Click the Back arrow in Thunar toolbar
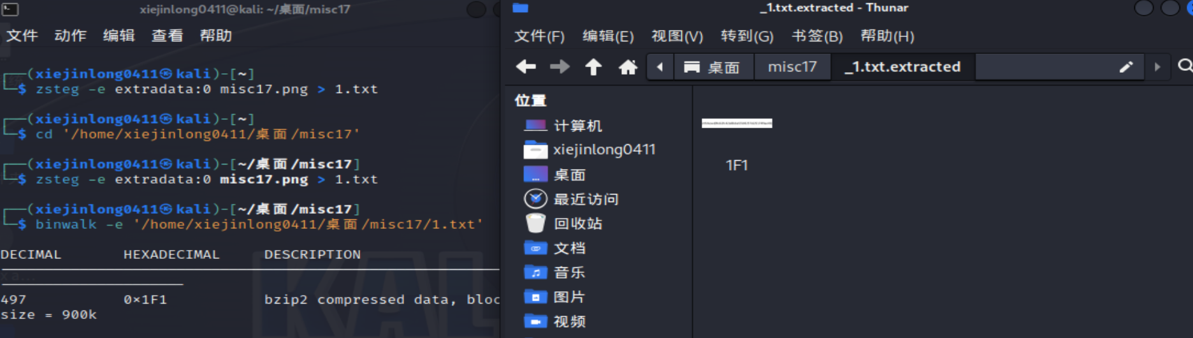The width and height of the screenshot is (1193, 338). pos(526,66)
